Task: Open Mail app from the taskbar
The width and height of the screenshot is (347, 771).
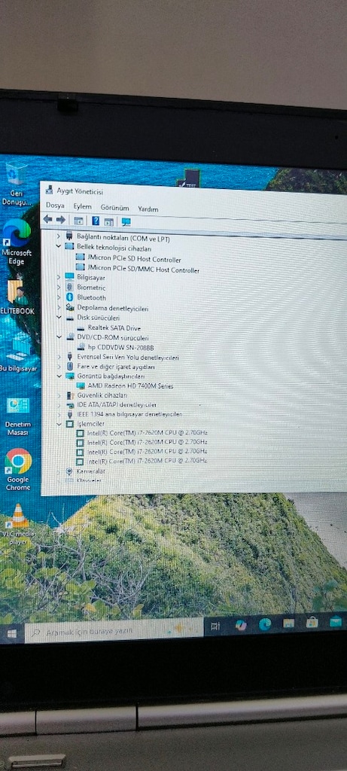Action: (x=336, y=621)
